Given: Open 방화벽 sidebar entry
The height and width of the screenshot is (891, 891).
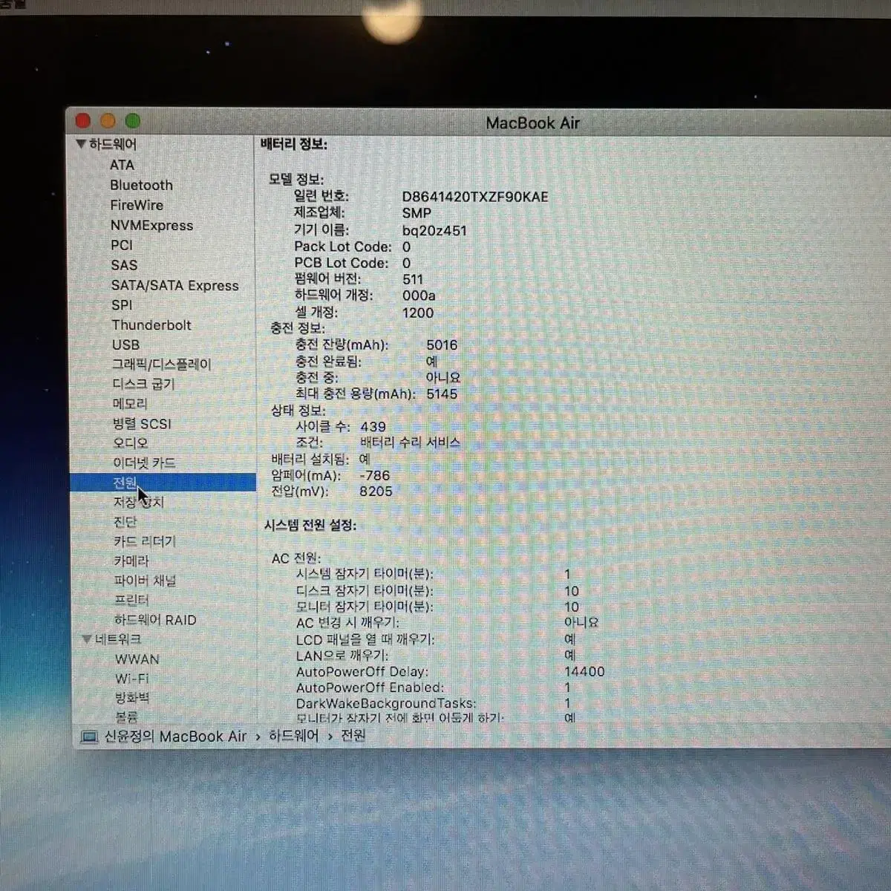Looking at the screenshot, I should pos(132,698).
